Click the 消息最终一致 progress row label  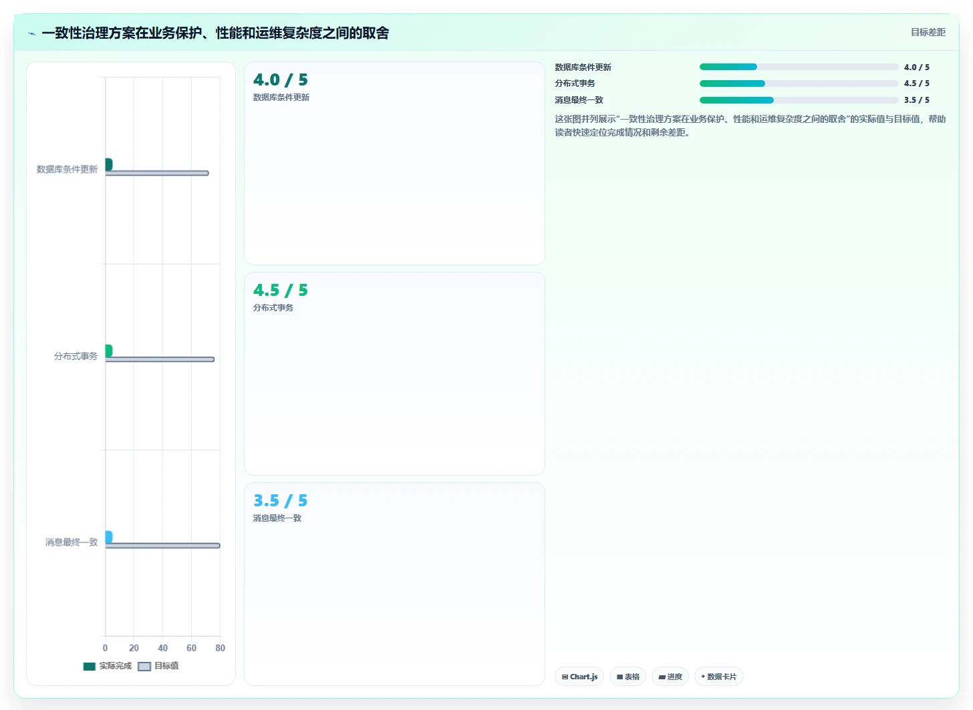point(579,100)
